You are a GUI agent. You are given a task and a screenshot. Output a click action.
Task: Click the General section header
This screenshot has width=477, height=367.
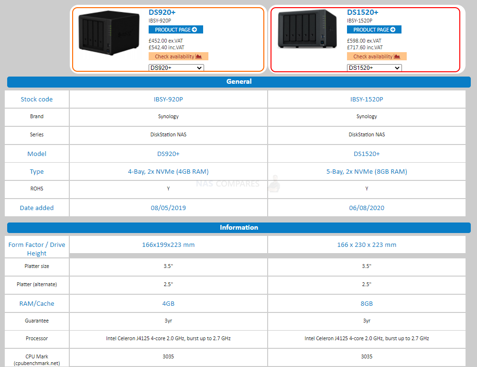[x=239, y=82]
